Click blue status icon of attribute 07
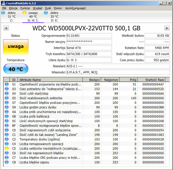 point(7,103)
